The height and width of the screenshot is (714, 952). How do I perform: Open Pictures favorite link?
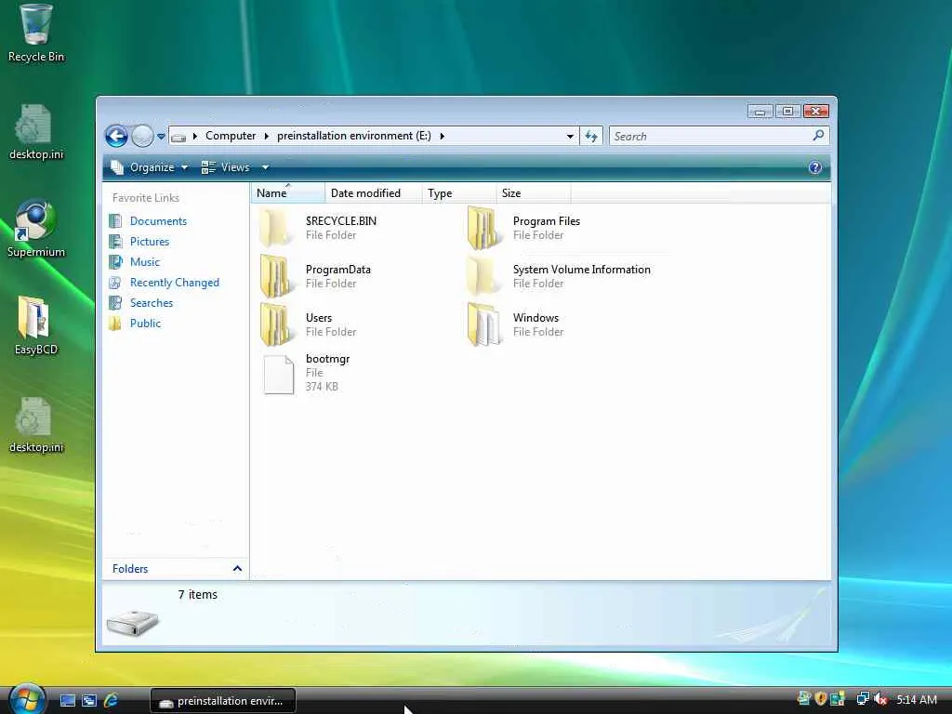[x=150, y=242]
